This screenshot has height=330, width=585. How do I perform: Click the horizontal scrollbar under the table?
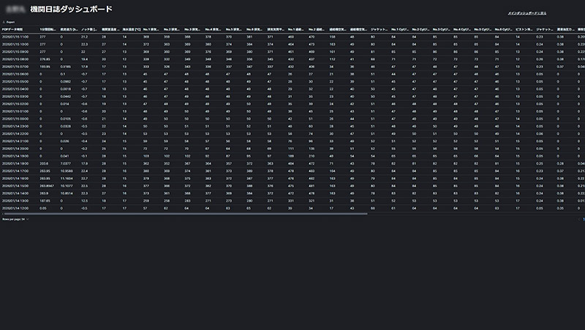point(183,214)
